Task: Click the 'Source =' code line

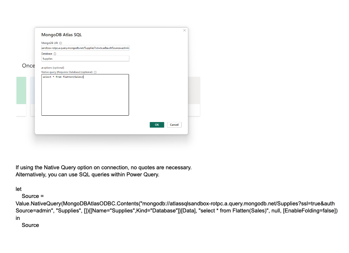Action: pyautogui.click(x=33, y=196)
